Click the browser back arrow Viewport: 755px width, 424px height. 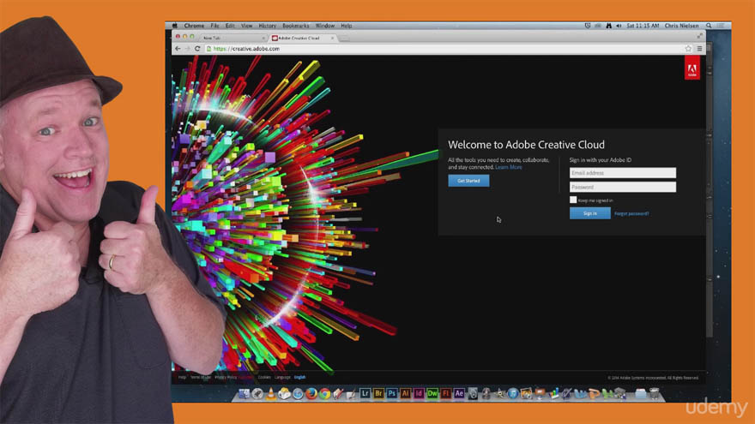(178, 49)
